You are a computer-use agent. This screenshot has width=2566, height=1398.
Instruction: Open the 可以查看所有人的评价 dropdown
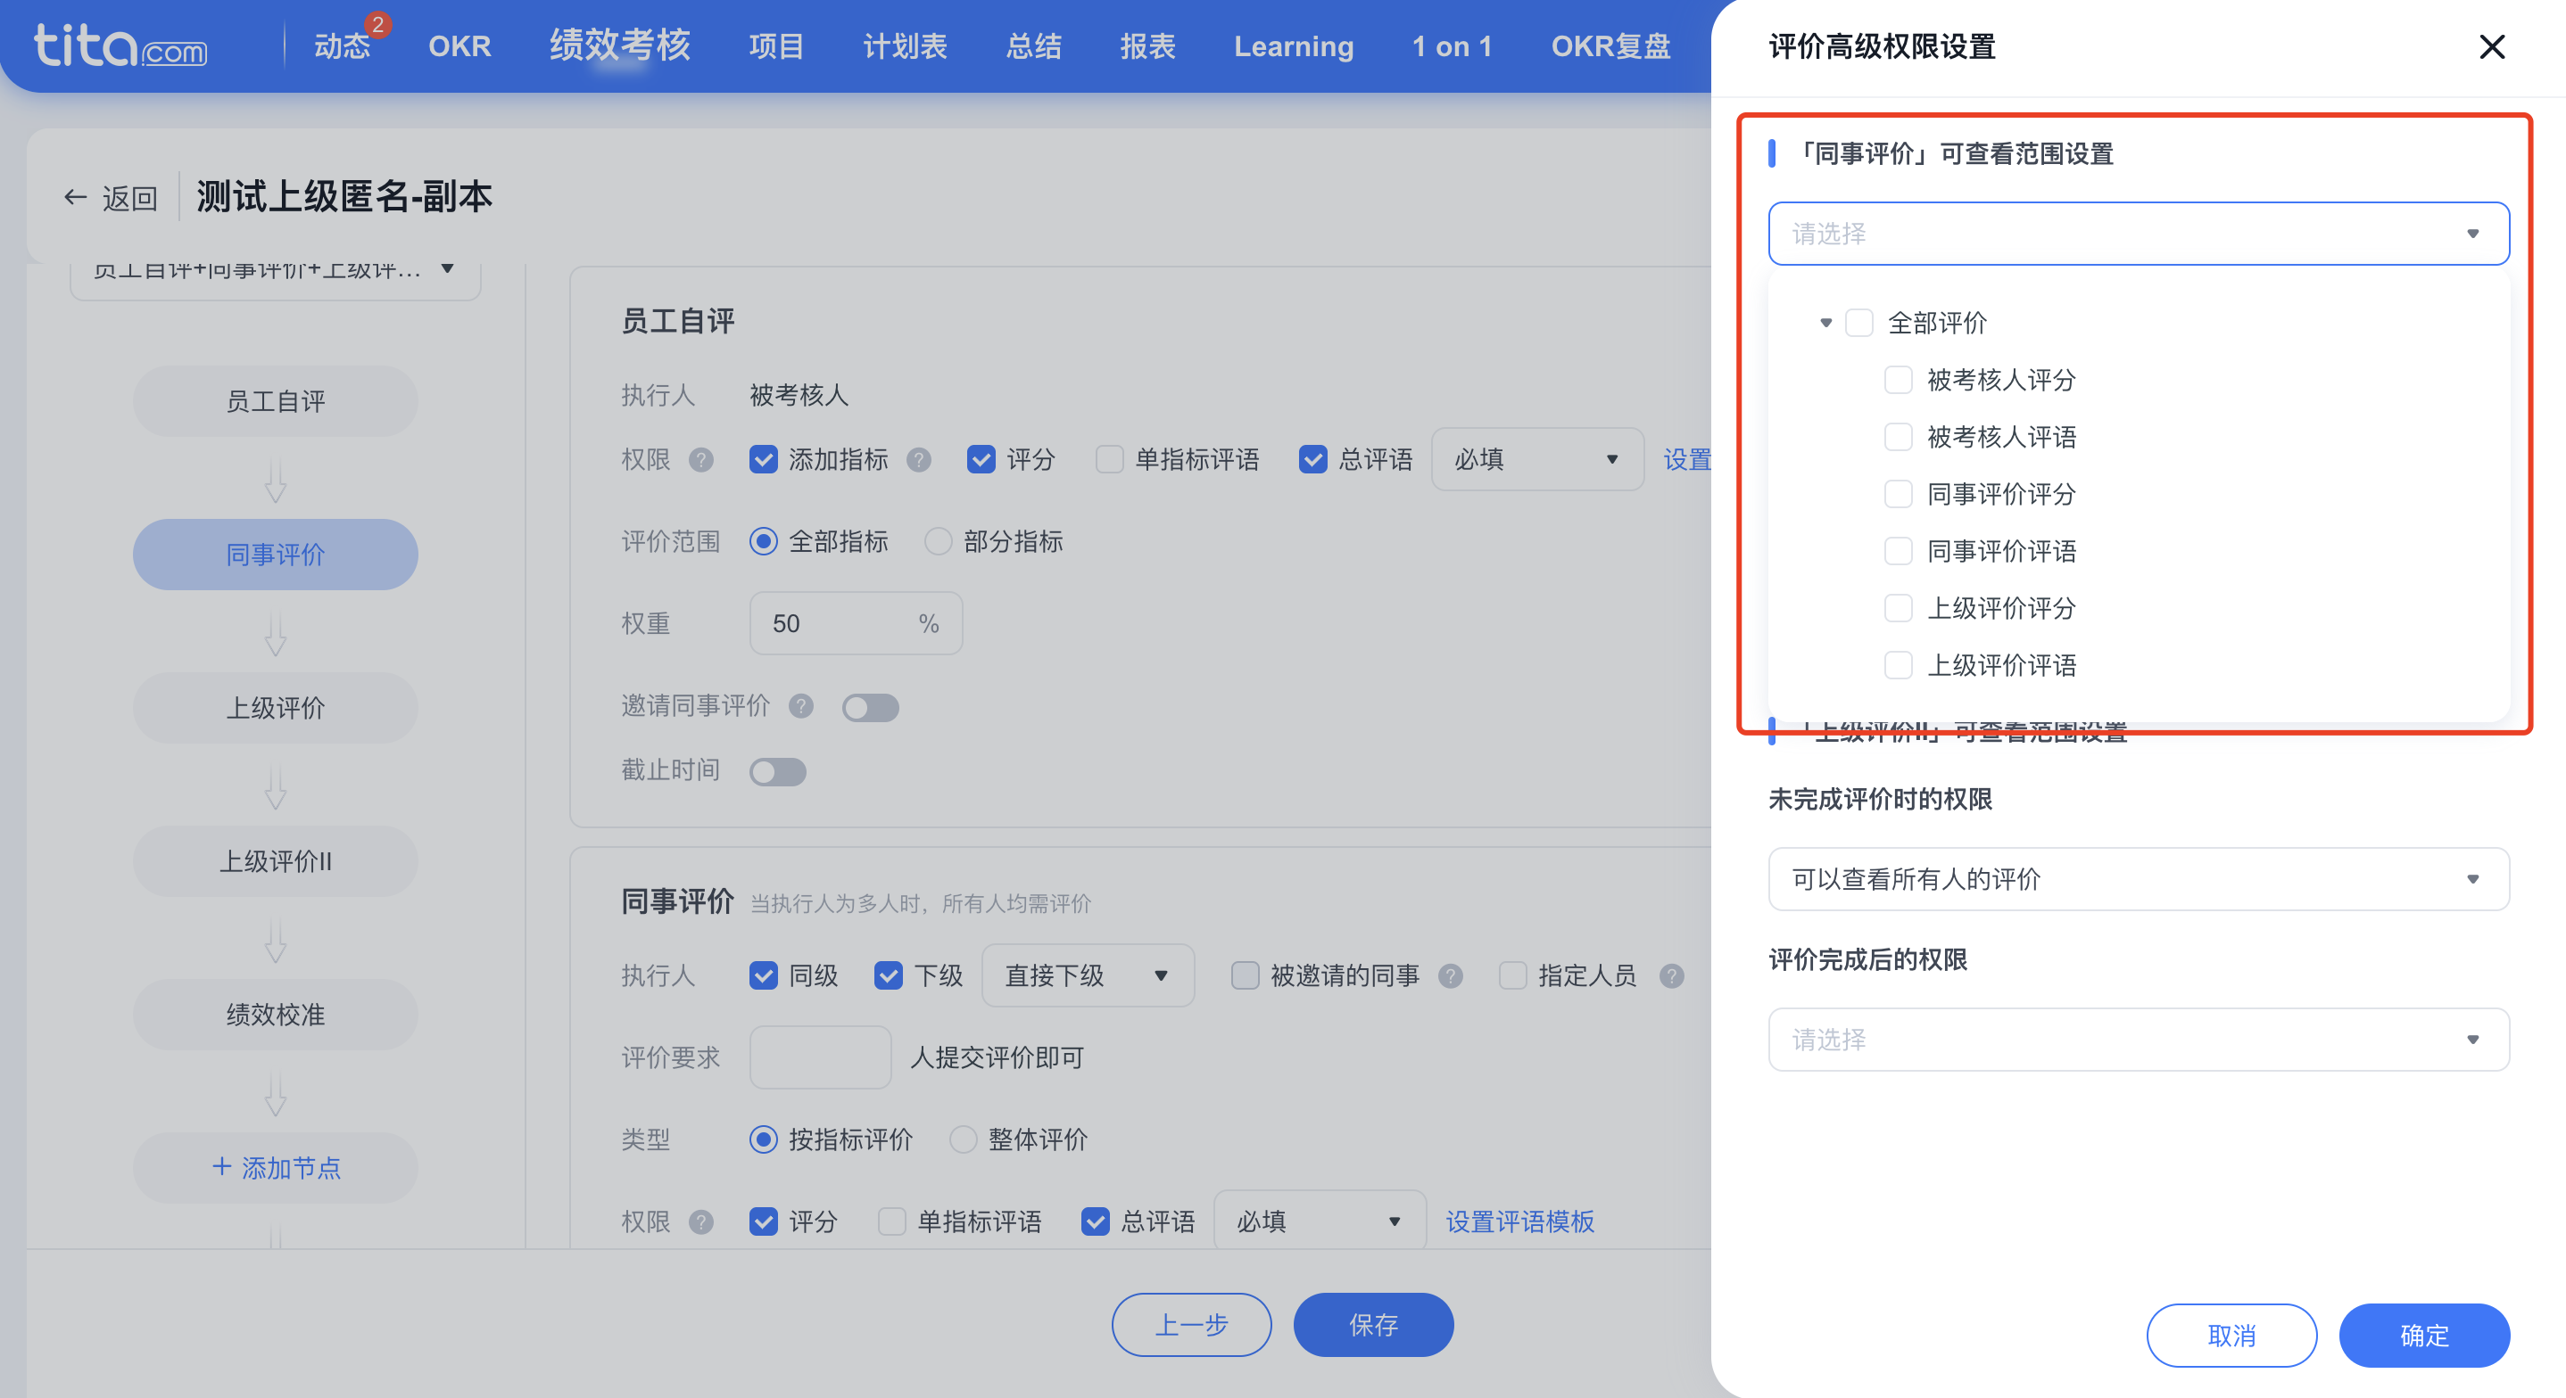pos(2138,879)
